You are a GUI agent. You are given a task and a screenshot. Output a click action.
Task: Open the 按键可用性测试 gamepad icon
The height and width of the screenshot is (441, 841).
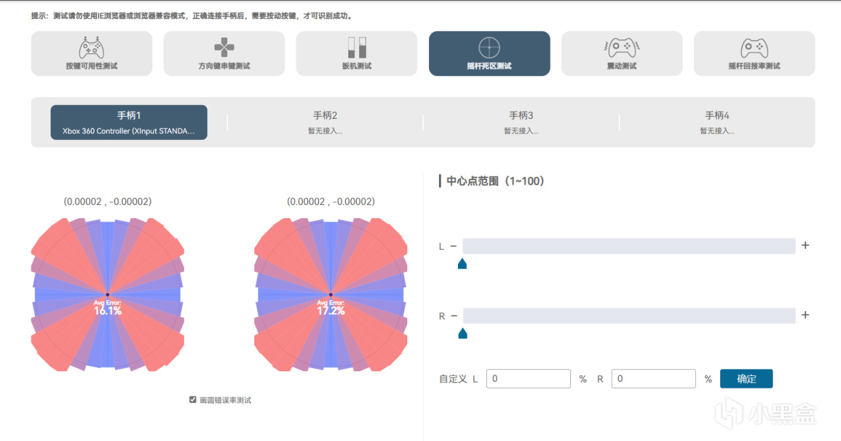(91, 48)
